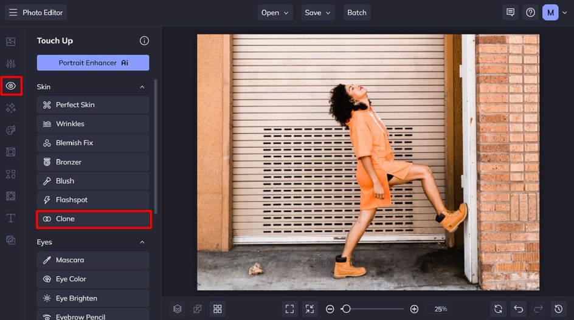The width and height of the screenshot is (574, 320).
Task: Open the Photo Editor hamburger menu
Action: point(13,12)
